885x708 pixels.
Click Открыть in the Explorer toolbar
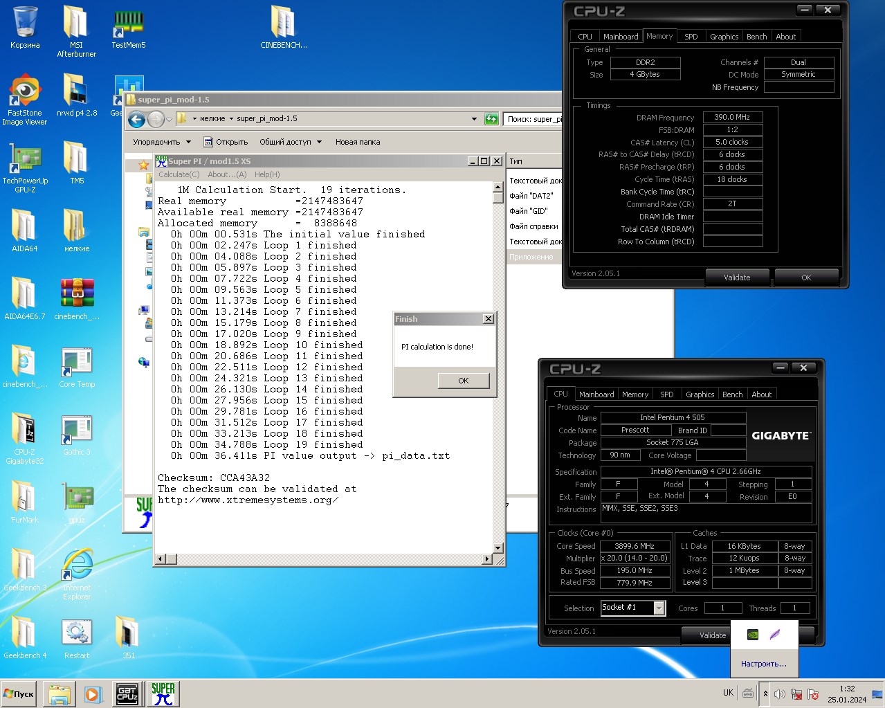(x=226, y=142)
